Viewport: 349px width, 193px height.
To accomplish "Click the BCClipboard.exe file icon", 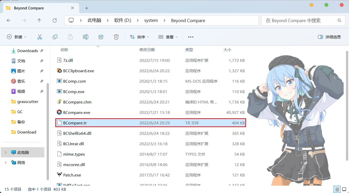I will coord(59,71).
